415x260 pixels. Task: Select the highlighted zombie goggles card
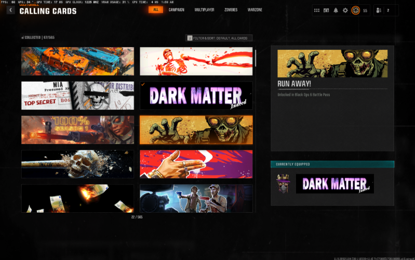[x=196, y=130]
